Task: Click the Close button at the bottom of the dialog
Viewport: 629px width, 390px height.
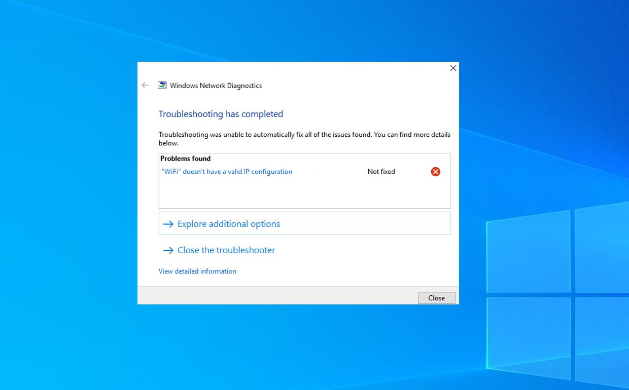Action: [437, 298]
